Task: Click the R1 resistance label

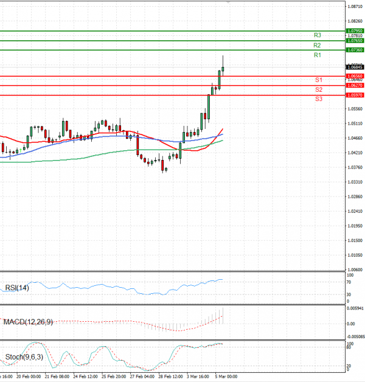Action: (317, 55)
